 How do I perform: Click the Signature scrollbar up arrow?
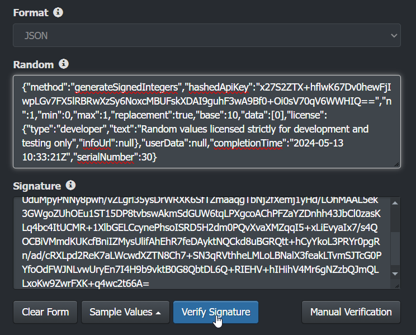(x=395, y=203)
